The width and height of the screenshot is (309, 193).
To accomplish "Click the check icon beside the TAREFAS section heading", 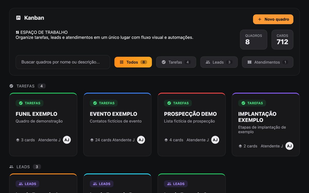I will 11,86.
